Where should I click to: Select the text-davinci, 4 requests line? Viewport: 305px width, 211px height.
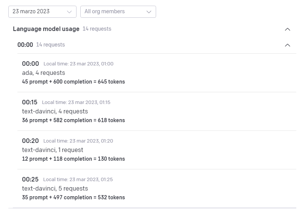(55, 111)
